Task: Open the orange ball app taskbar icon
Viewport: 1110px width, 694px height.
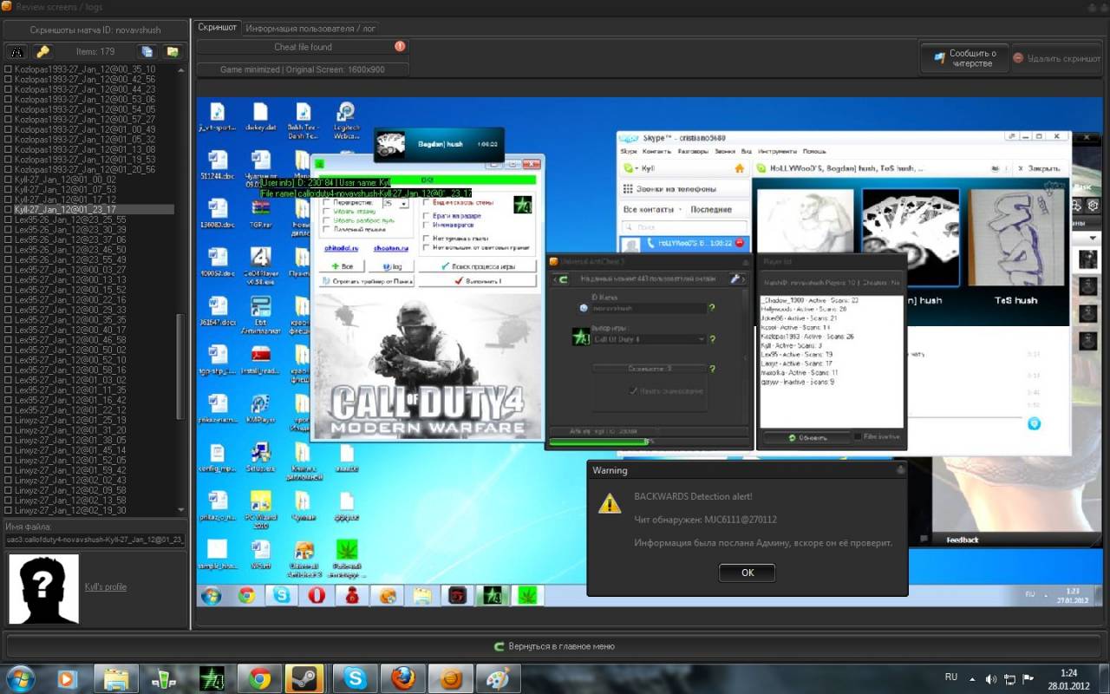Action: coord(450,678)
